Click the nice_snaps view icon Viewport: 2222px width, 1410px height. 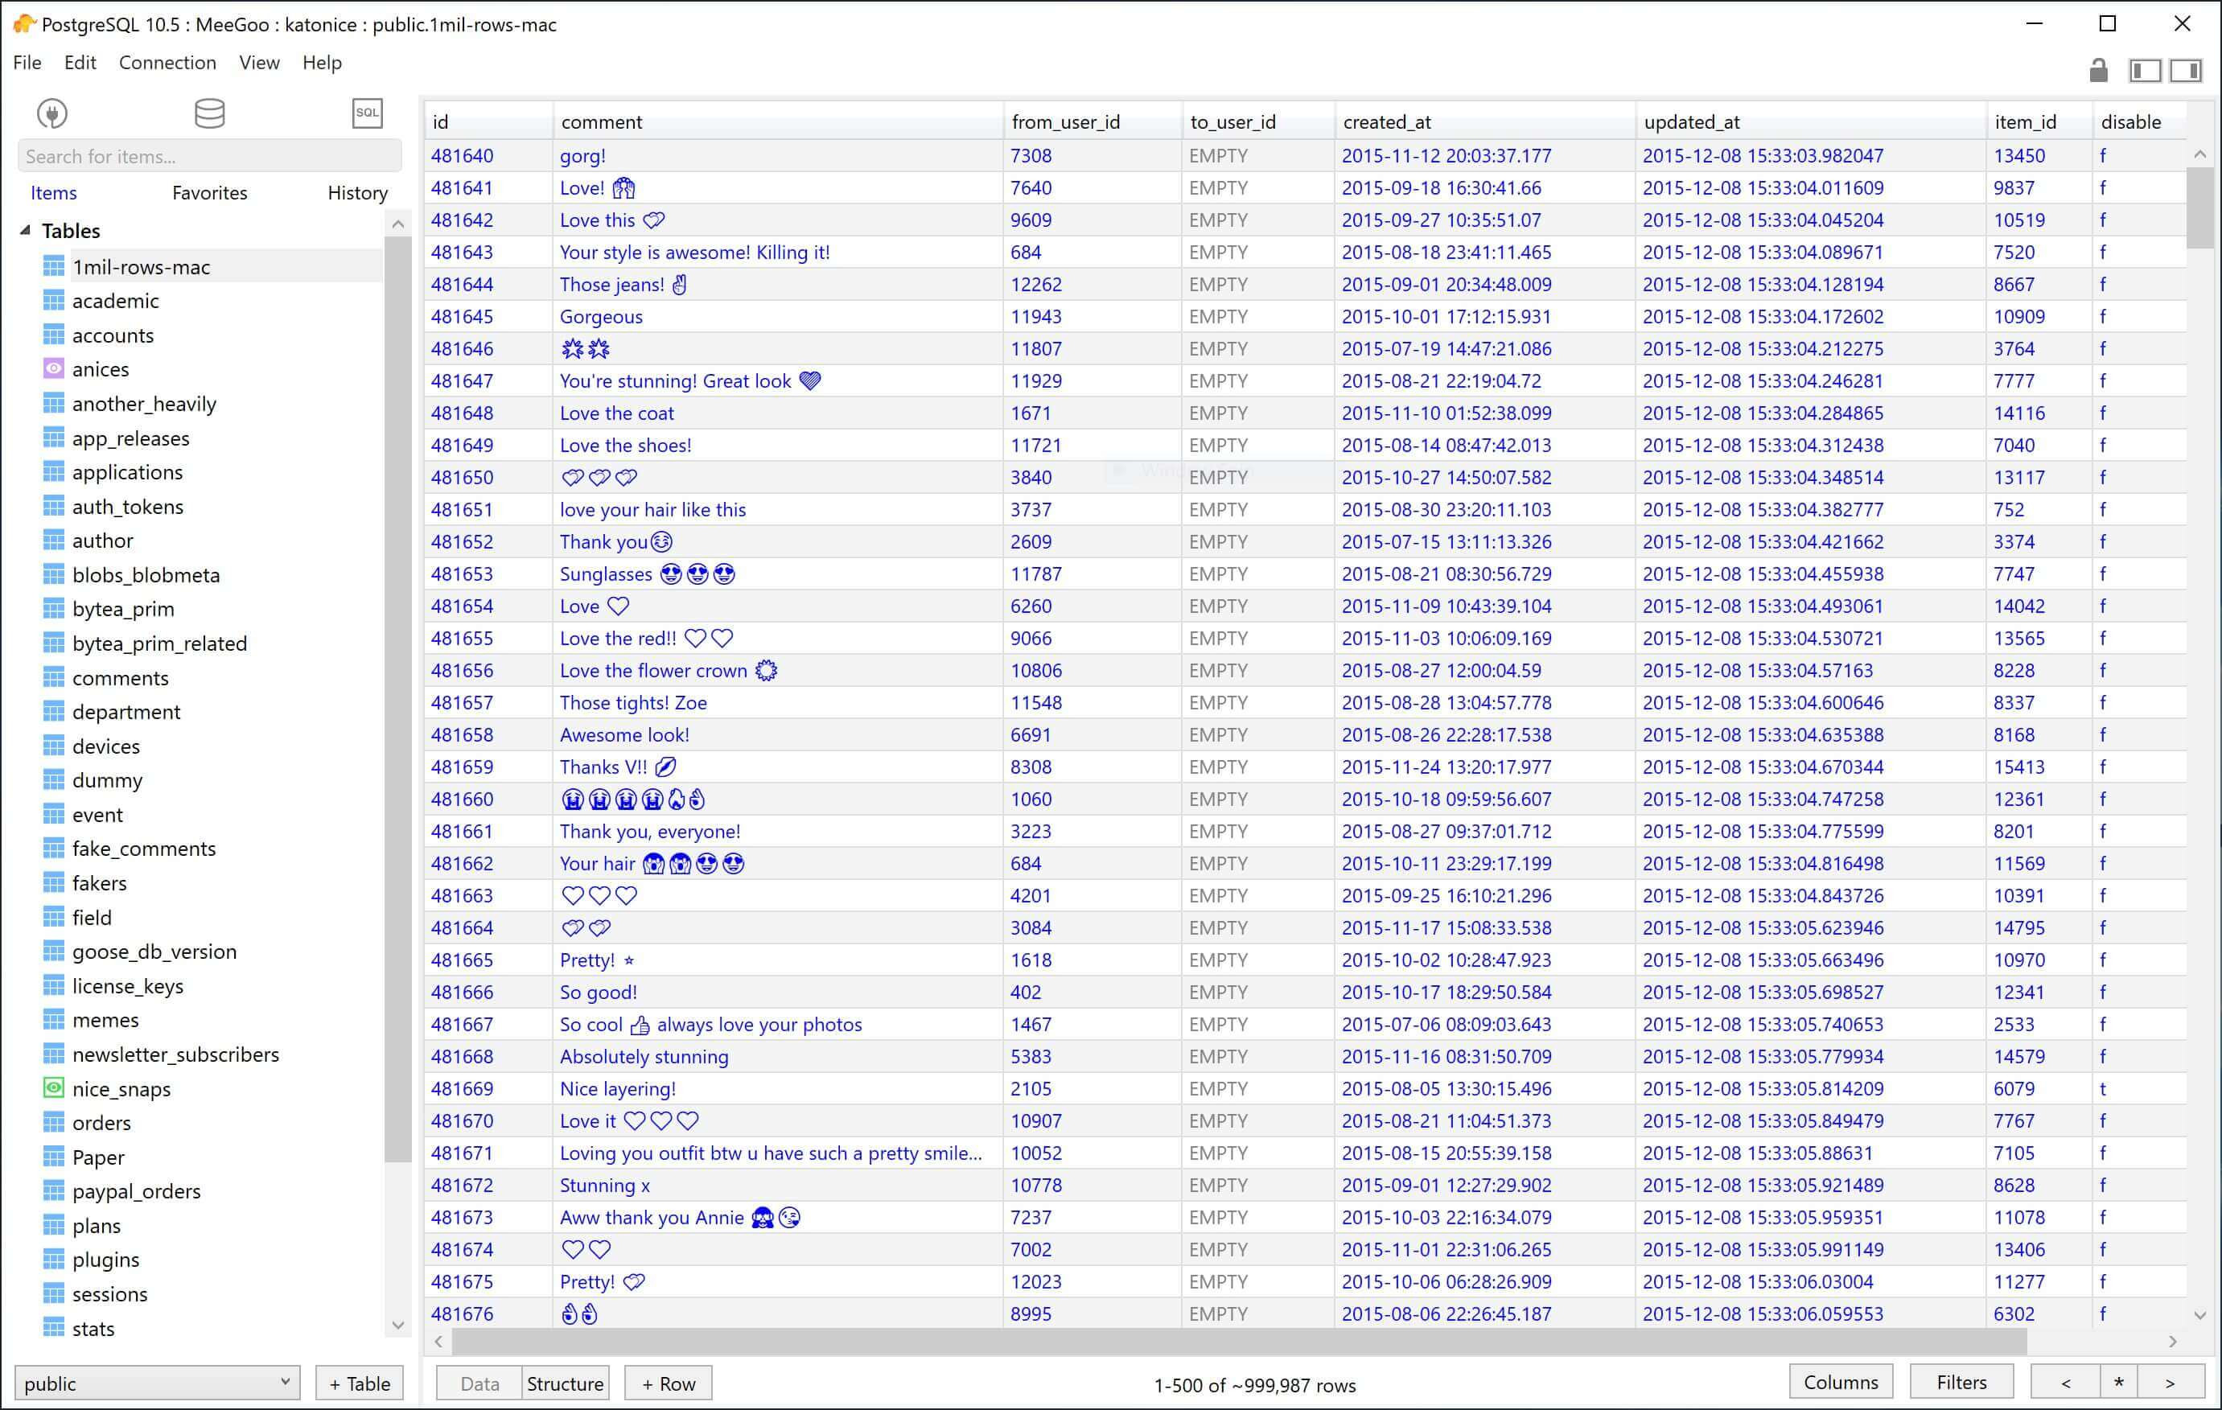[x=55, y=1088]
